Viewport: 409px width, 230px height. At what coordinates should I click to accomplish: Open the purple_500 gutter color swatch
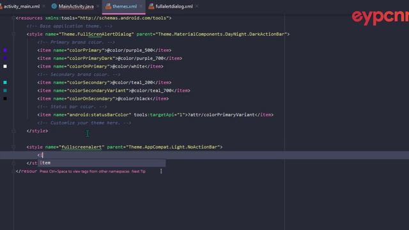pos(5,50)
